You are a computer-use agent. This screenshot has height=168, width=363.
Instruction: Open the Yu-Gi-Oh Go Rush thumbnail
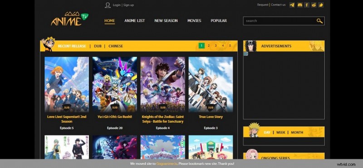tap(115, 84)
